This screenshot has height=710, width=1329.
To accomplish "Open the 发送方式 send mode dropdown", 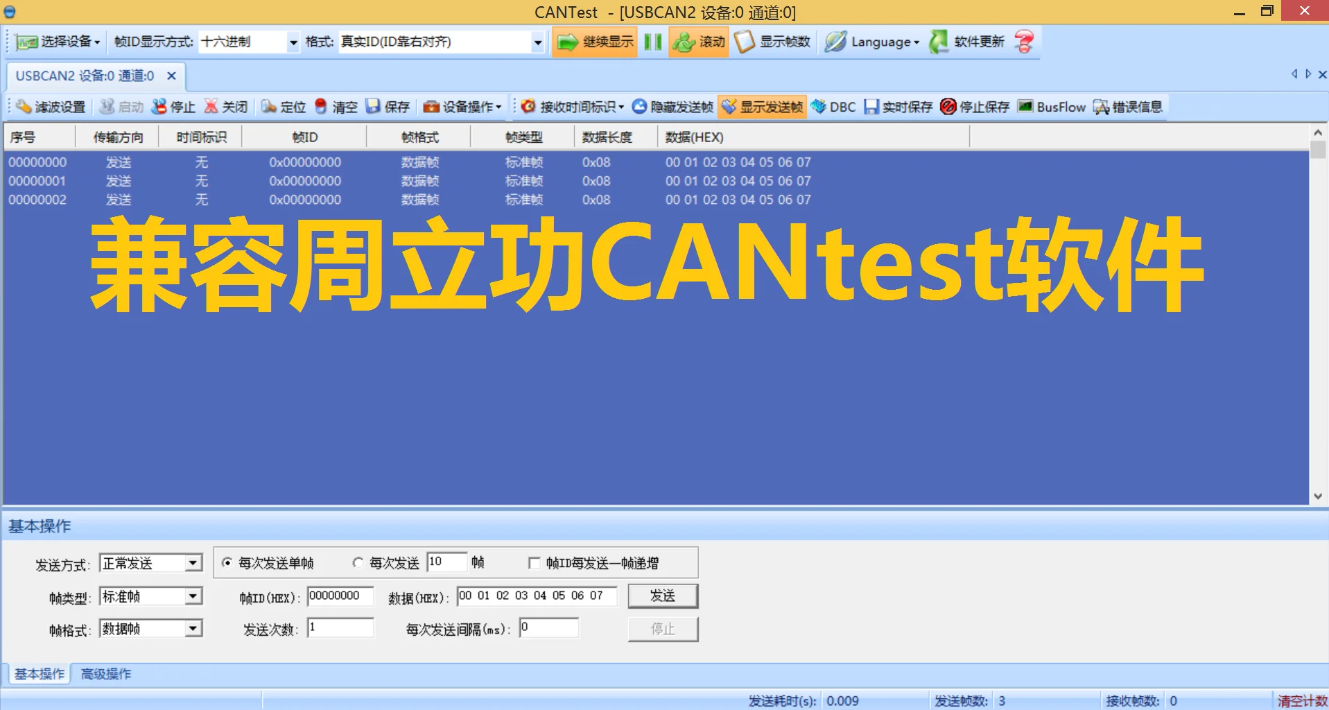I will pyautogui.click(x=151, y=563).
